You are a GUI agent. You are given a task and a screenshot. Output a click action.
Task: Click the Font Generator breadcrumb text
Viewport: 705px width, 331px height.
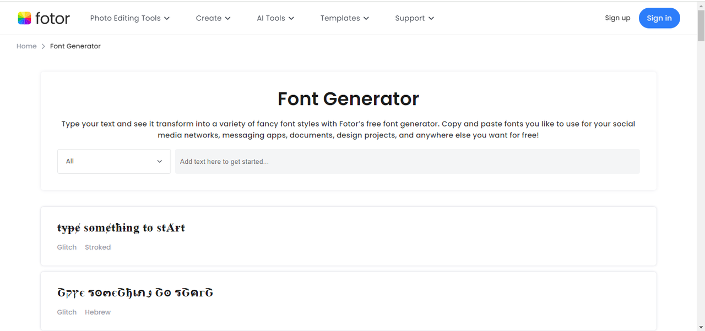(x=75, y=46)
